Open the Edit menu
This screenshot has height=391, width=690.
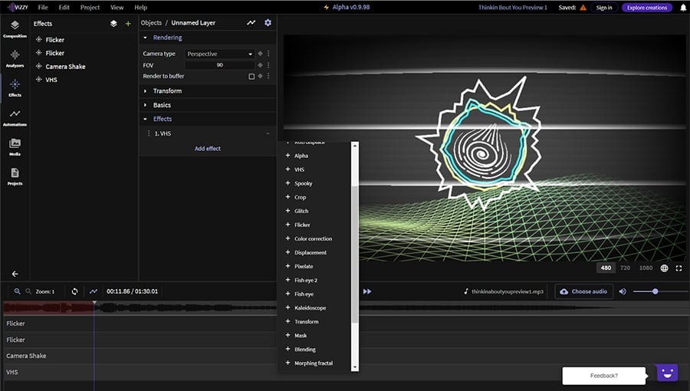pyautogui.click(x=64, y=8)
